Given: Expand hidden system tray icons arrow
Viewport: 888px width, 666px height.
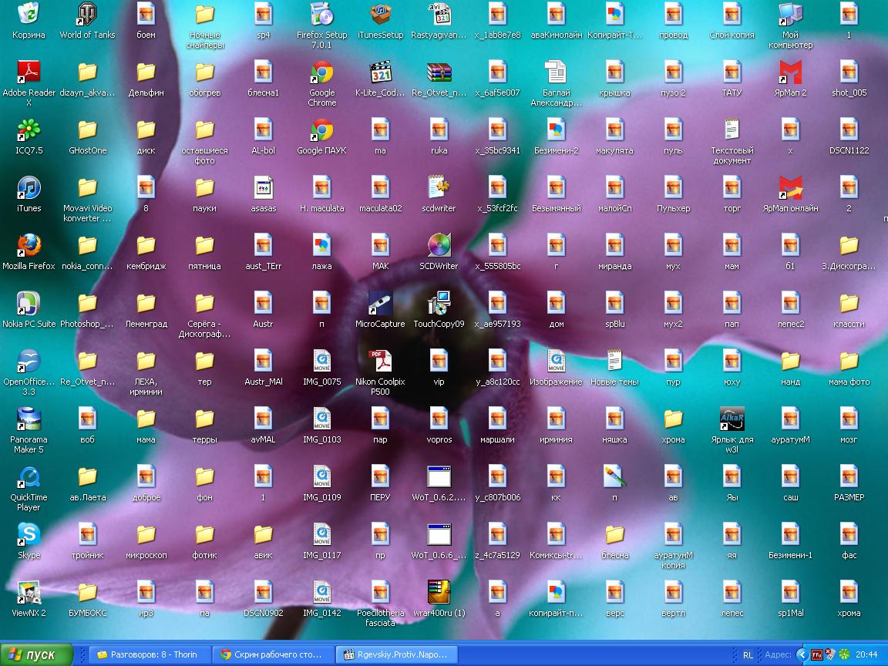Looking at the screenshot, I should tap(803, 654).
